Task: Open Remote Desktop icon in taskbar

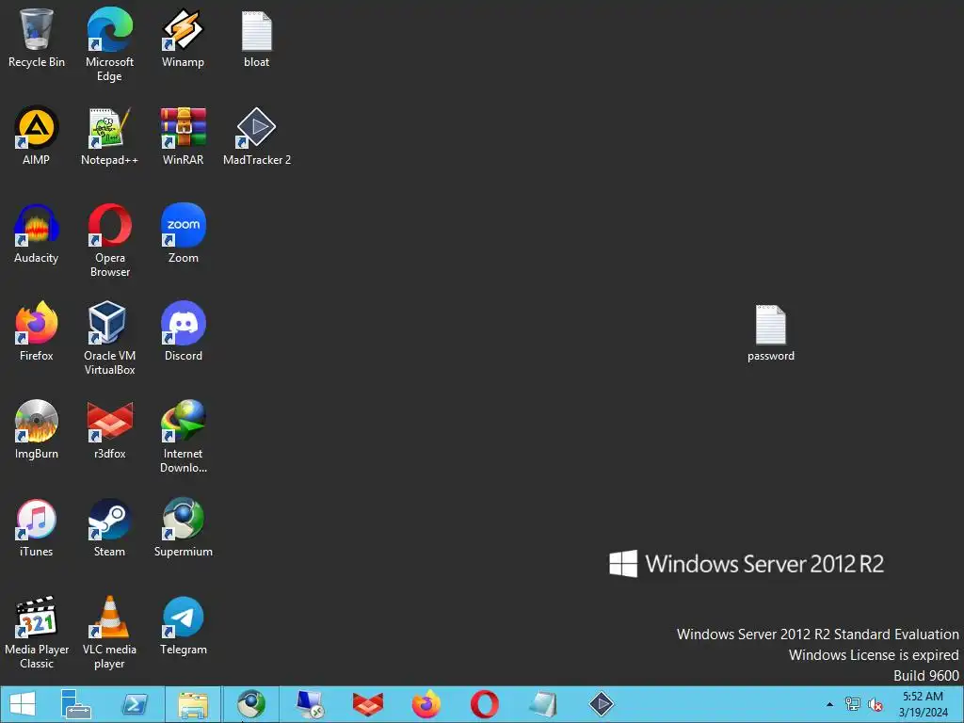Action: 310,704
